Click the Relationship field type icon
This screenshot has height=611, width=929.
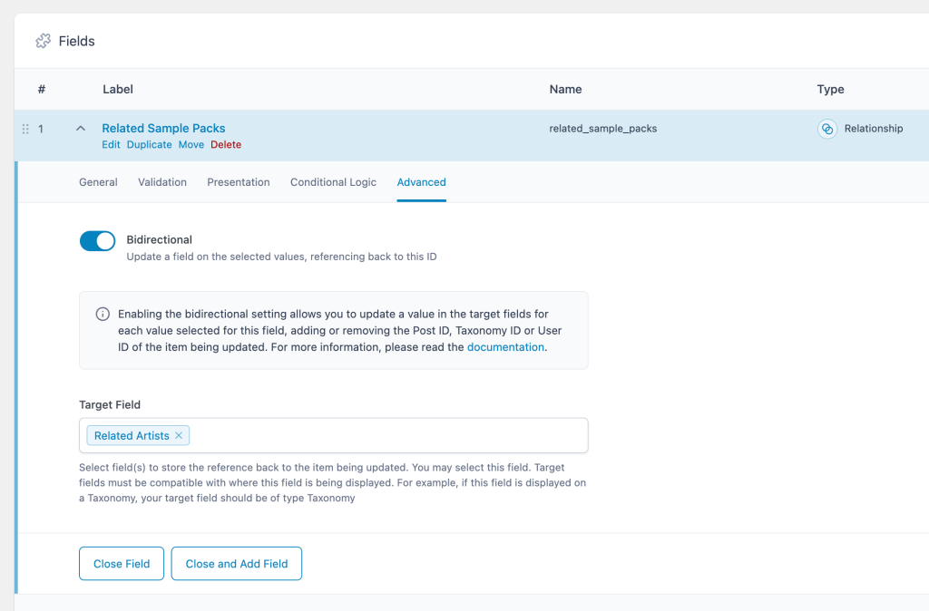coord(826,129)
